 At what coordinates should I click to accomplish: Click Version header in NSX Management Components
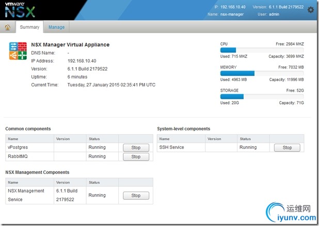coord(63,182)
